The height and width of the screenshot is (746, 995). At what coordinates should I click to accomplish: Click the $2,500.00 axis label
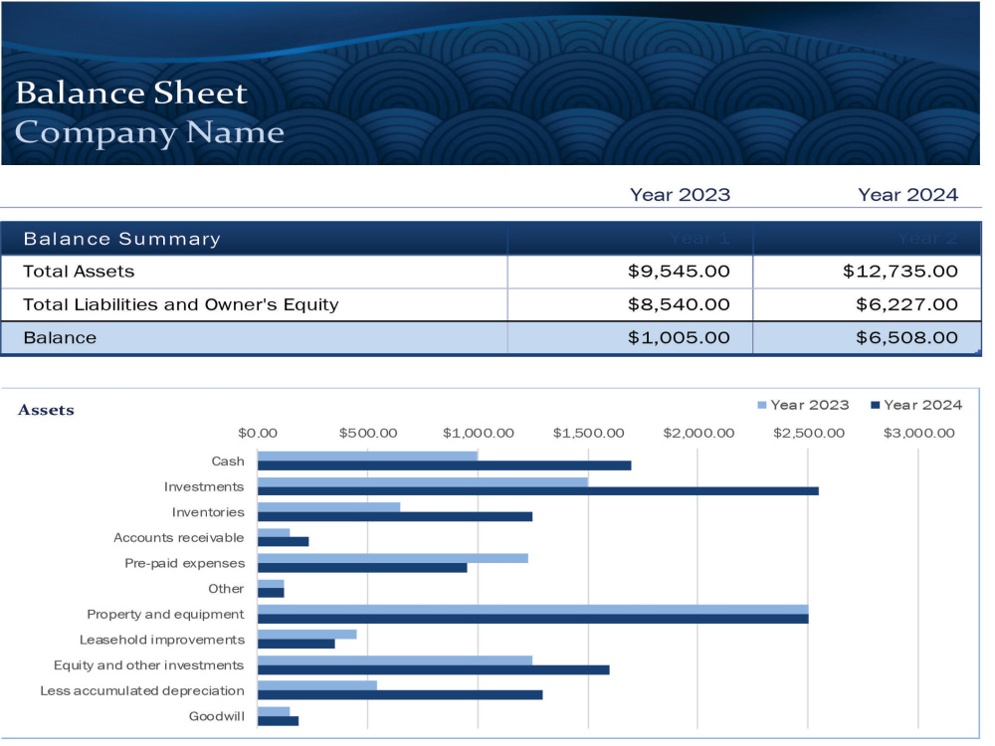pyautogui.click(x=809, y=434)
